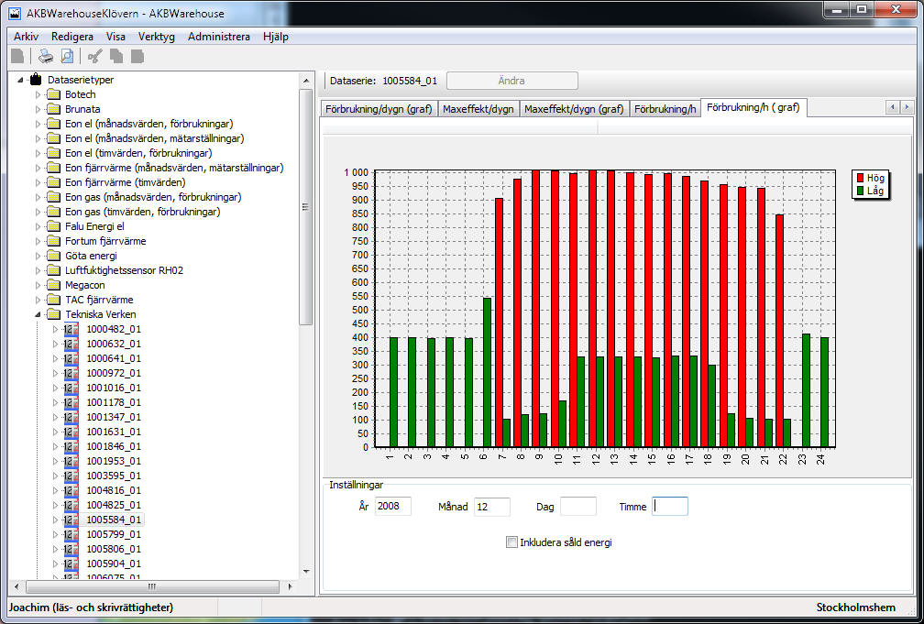The image size is (924, 624).
Task: Click the data series icon for 1000482_01
Action: (71, 329)
